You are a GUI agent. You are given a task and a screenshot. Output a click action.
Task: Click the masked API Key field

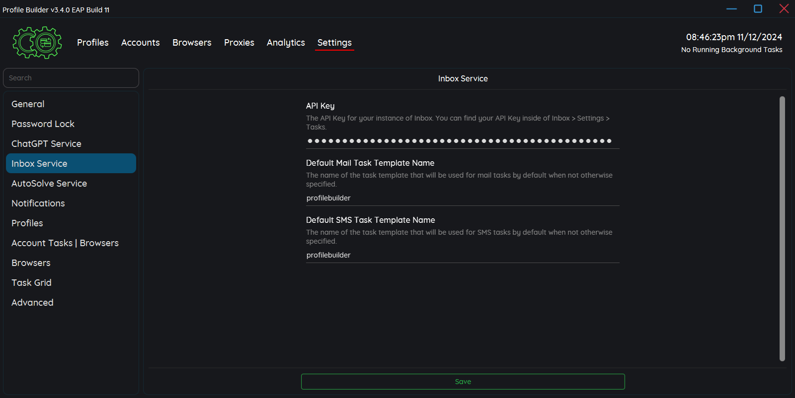(x=462, y=141)
